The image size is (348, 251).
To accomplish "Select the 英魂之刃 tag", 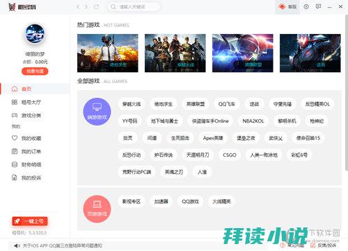I will [174, 172].
